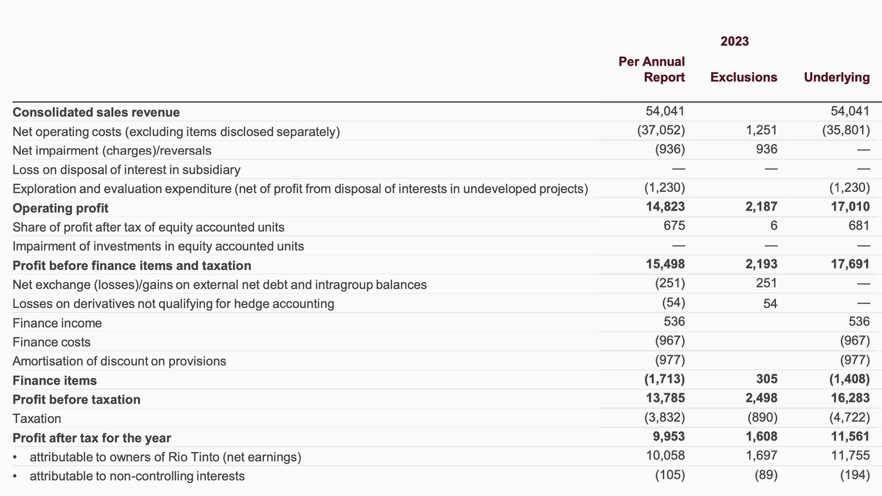Click the 2023 column header

(734, 41)
